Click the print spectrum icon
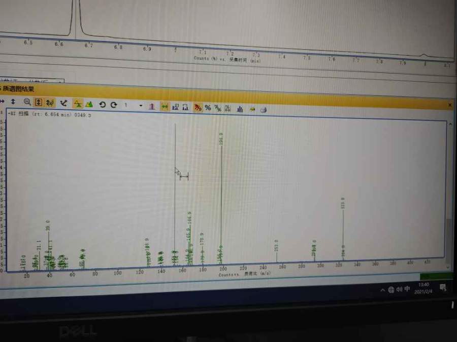 [x=264, y=109]
